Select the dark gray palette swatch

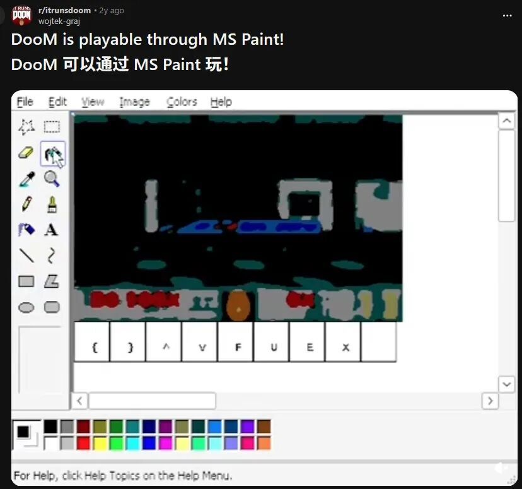pyautogui.click(x=67, y=427)
